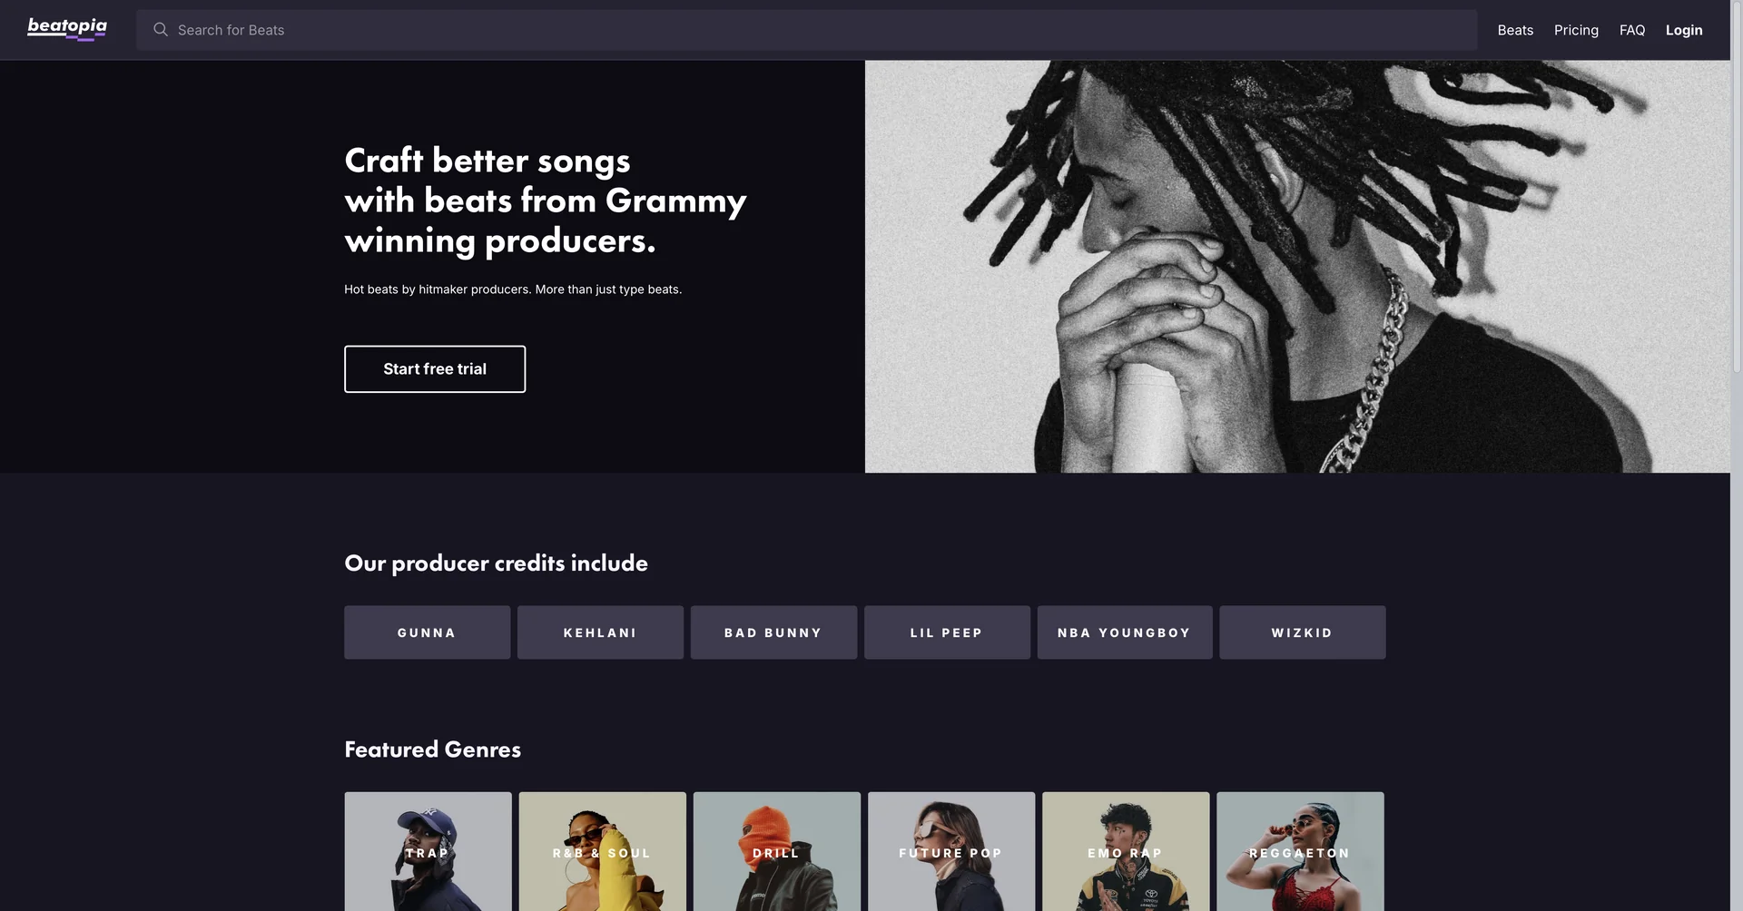This screenshot has width=1743, height=911.
Task: Open the EMO RAP genre card
Action: (1126, 852)
